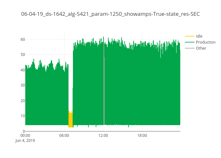Click the 18:00 x-axis tick label

(x=142, y=136)
